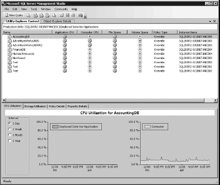Viewport: 220px width, 185px height.
Task: Close the Utility Explorer Content pane
Action: [214, 21]
